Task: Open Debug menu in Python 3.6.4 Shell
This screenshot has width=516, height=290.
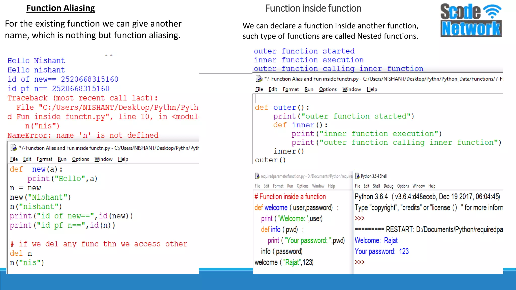Action: 389,186
